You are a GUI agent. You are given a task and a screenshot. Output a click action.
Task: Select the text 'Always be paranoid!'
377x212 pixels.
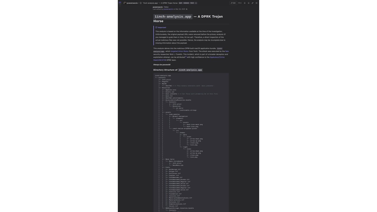(x=162, y=64)
